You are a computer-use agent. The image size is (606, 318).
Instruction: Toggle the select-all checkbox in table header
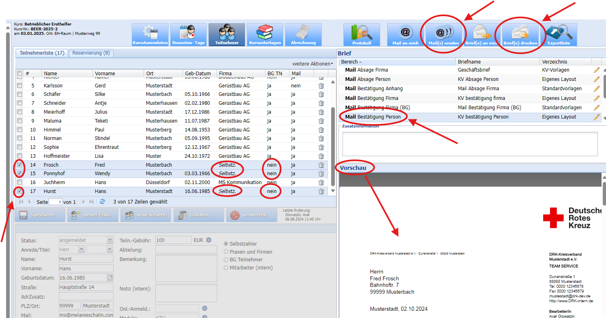coord(19,74)
